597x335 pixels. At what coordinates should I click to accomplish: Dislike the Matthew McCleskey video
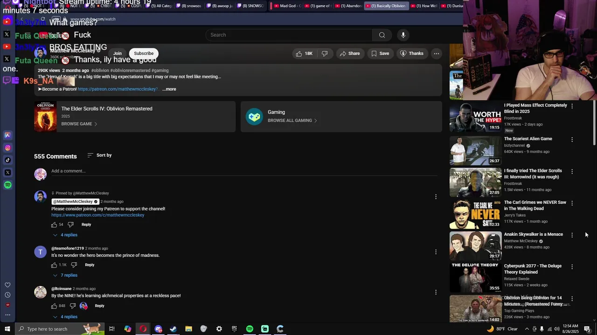pyautogui.click(x=325, y=54)
